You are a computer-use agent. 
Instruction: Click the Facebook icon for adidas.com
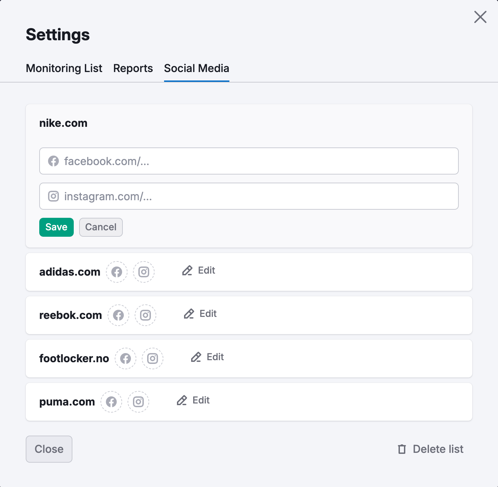pos(116,272)
